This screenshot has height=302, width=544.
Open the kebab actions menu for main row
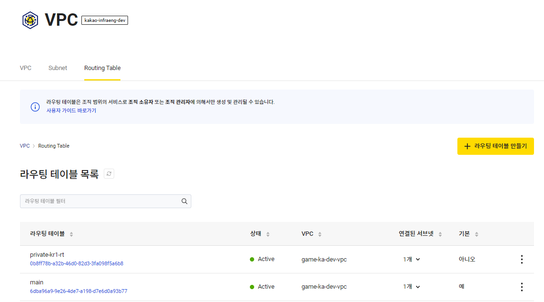[522, 286]
